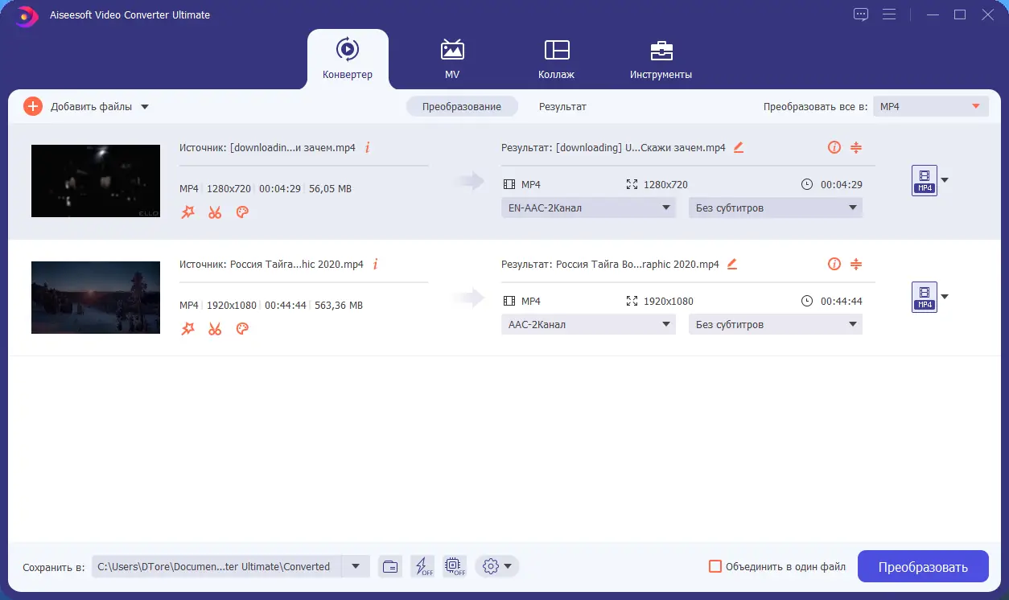Show source info for Скажи зачем.mp4
Viewport: 1009px width, 600px height.
click(x=368, y=147)
